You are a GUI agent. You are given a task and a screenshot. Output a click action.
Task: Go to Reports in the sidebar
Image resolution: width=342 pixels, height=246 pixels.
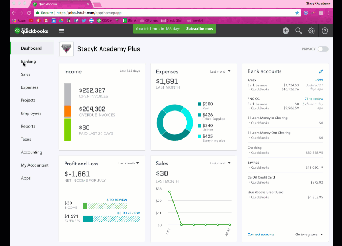point(28,126)
